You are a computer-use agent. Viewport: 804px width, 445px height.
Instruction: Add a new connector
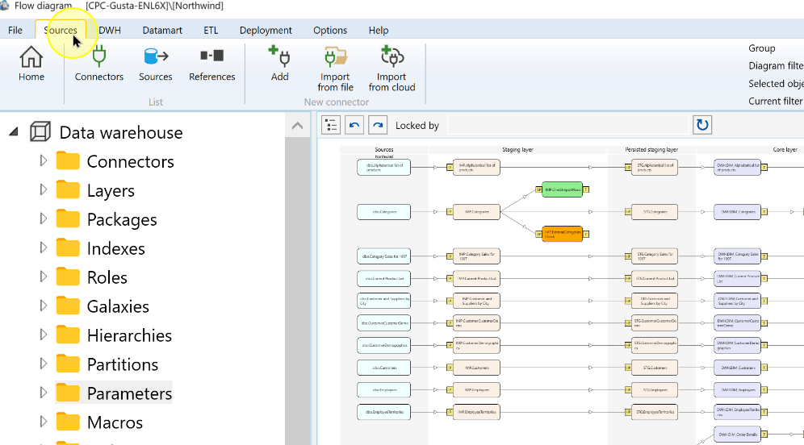tap(279, 64)
